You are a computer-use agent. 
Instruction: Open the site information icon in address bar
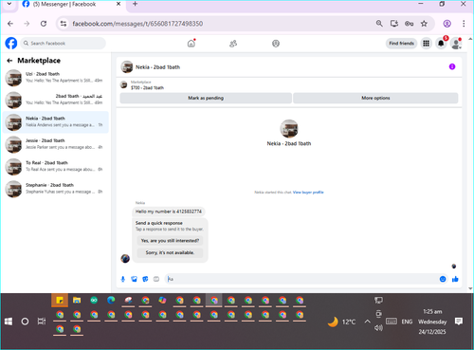(64, 24)
